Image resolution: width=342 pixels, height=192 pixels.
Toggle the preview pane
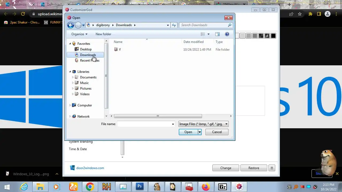click(217, 34)
